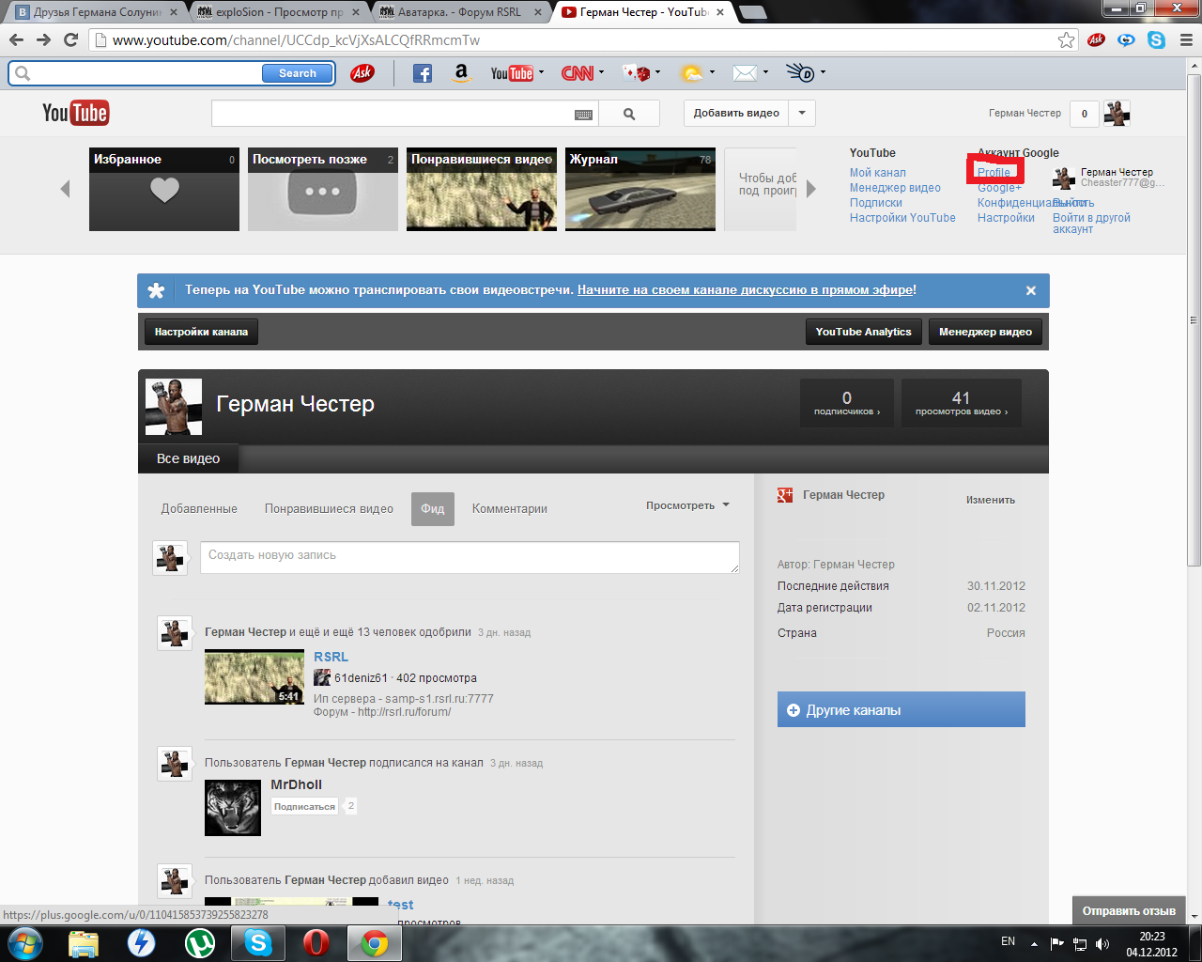The image size is (1202, 962).
Task: Open the Windows Start menu
Action: [24, 942]
